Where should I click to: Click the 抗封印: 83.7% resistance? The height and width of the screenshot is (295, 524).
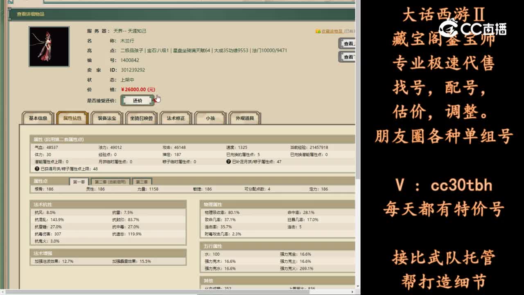click(126, 220)
